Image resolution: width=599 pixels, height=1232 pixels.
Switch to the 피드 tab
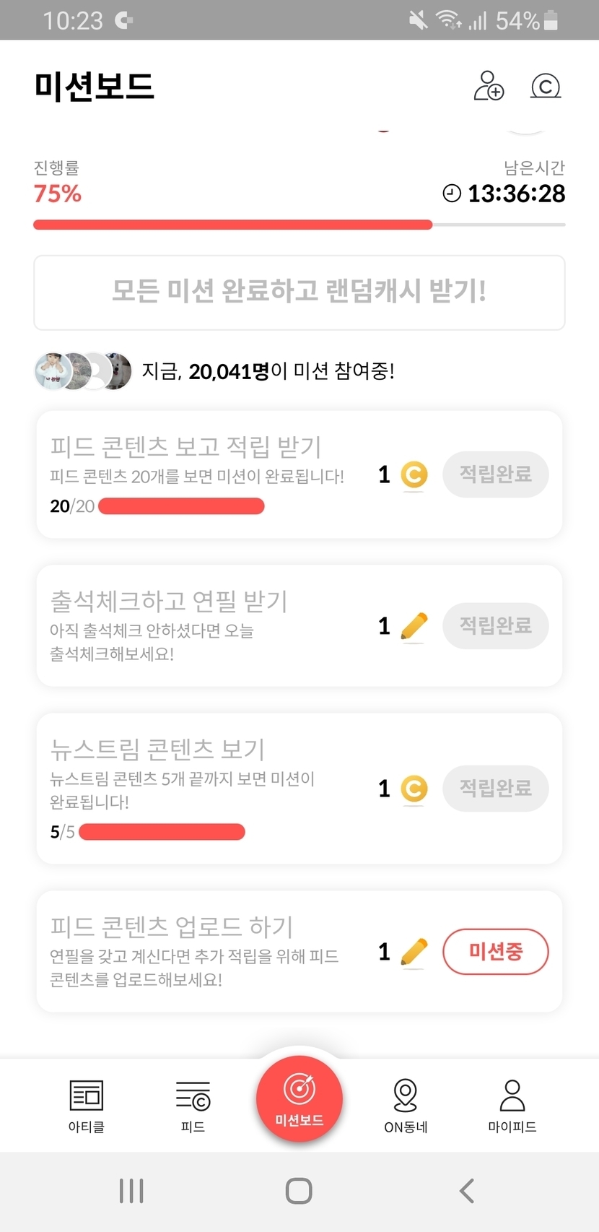point(193,1106)
